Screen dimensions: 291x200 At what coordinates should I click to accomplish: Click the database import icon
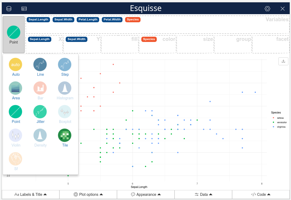pyautogui.click(x=9, y=9)
